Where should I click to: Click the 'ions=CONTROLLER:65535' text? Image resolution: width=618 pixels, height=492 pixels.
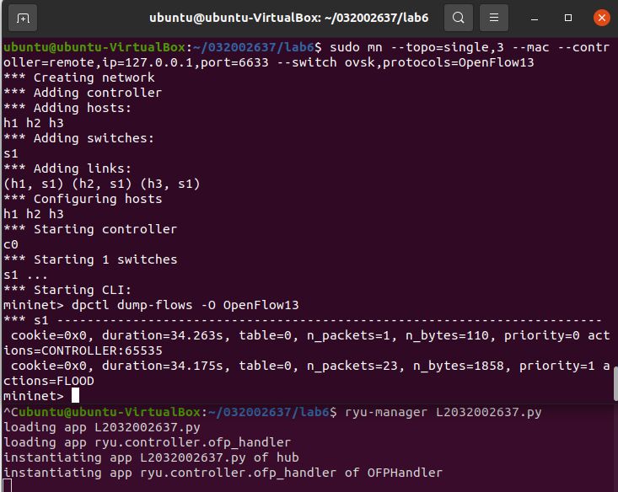[x=83, y=350]
